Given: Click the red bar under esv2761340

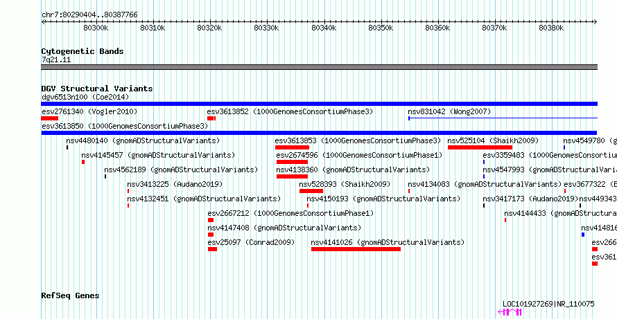Looking at the screenshot, I should coord(50,118).
